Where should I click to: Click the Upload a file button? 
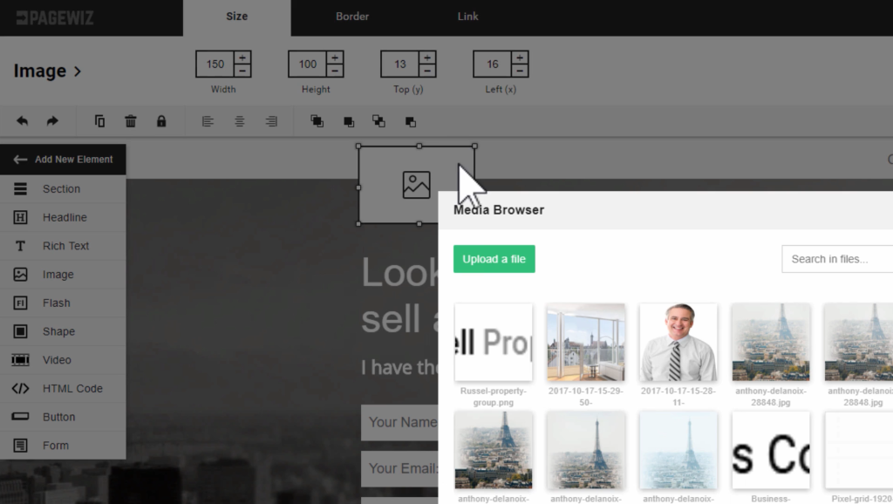click(x=494, y=259)
